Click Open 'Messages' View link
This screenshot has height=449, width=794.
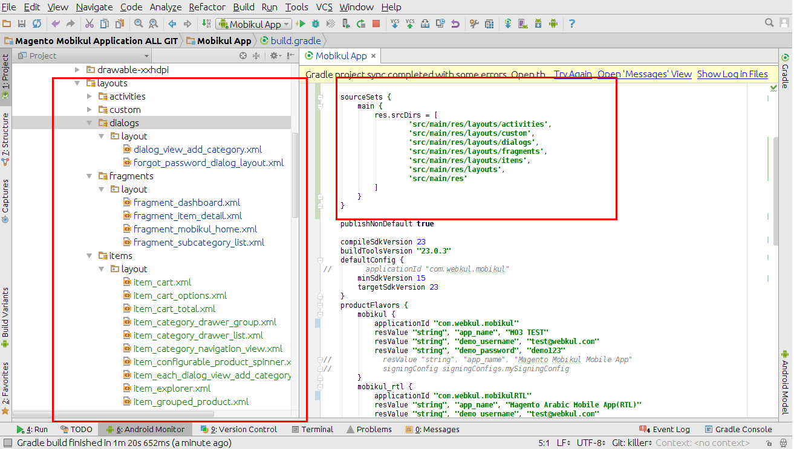(645, 74)
